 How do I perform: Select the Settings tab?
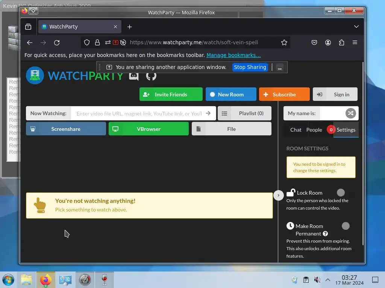346,130
